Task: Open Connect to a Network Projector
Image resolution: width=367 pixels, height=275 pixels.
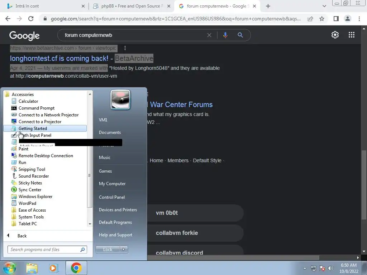Action: pyautogui.click(x=48, y=115)
